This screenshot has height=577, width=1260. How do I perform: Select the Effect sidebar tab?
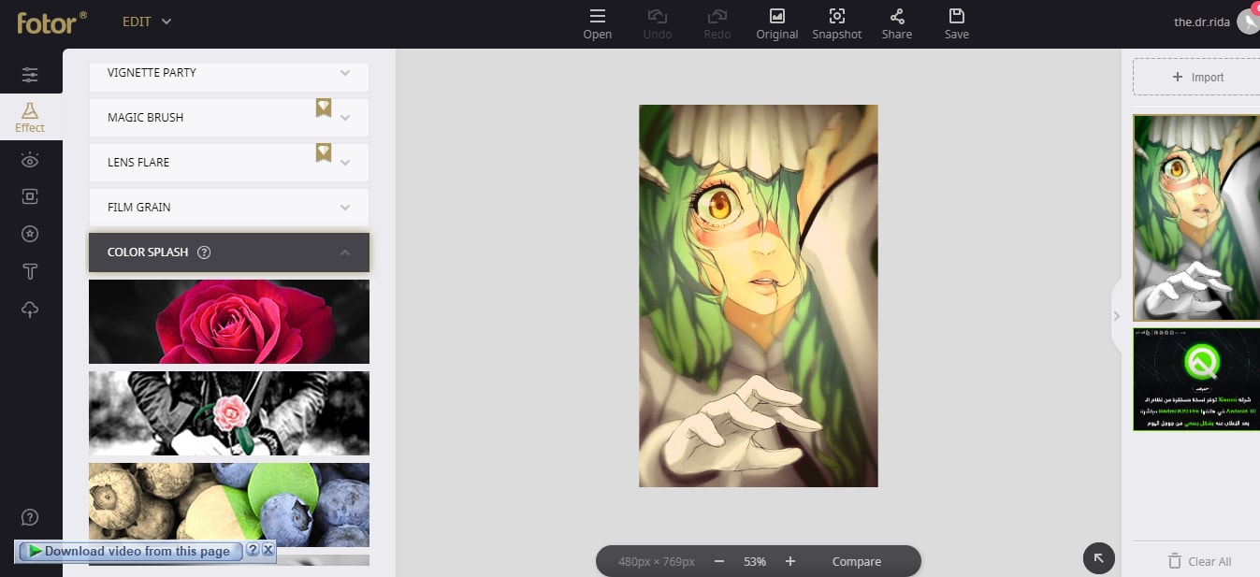30,117
